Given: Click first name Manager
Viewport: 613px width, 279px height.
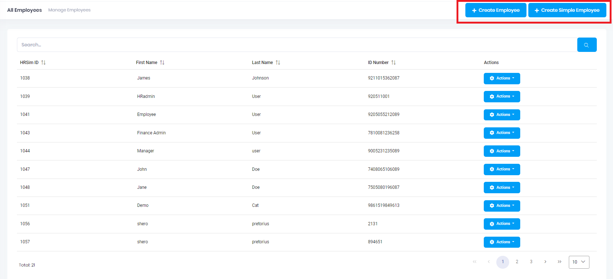Looking at the screenshot, I should [145, 151].
